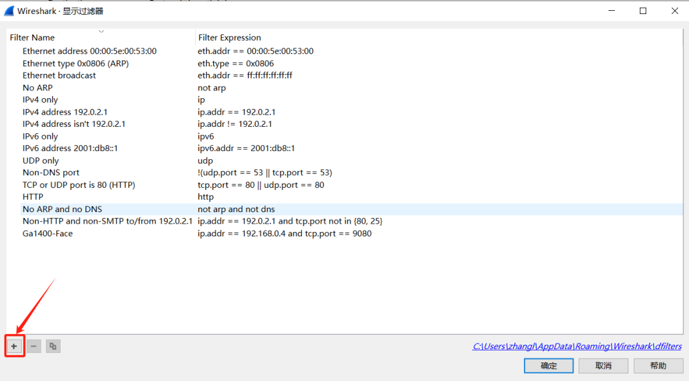Click the expression 'not arp'
689x381 pixels.
[x=212, y=88]
